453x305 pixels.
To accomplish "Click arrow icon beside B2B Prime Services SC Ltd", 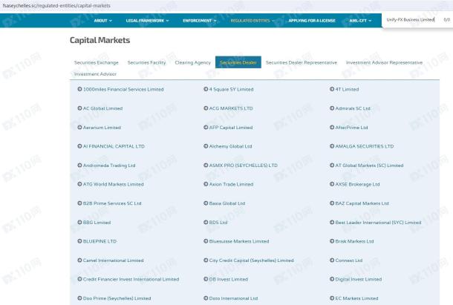I will click(x=79, y=203).
